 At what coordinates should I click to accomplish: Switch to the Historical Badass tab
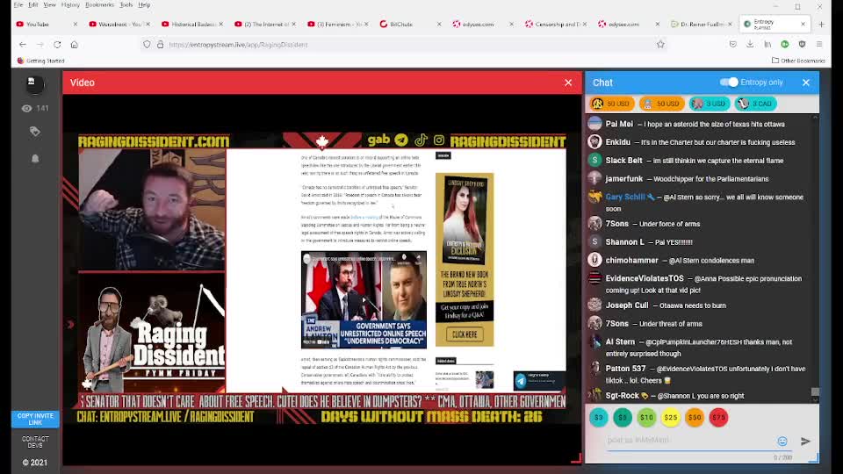coord(190,25)
